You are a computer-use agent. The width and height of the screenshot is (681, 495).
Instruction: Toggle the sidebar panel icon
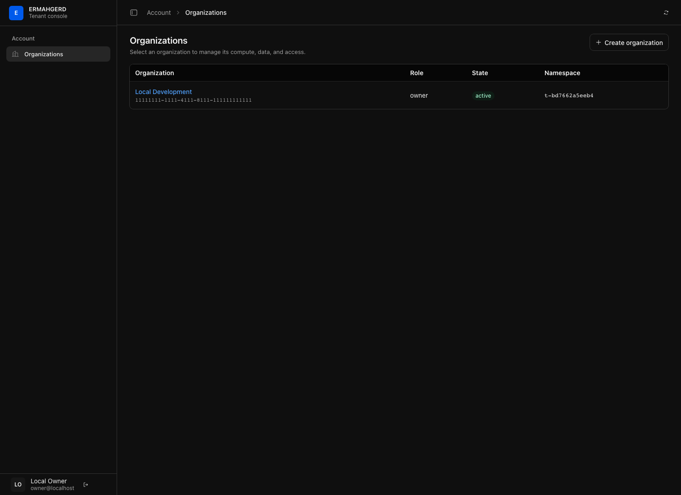pyautogui.click(x=134, y=13)
